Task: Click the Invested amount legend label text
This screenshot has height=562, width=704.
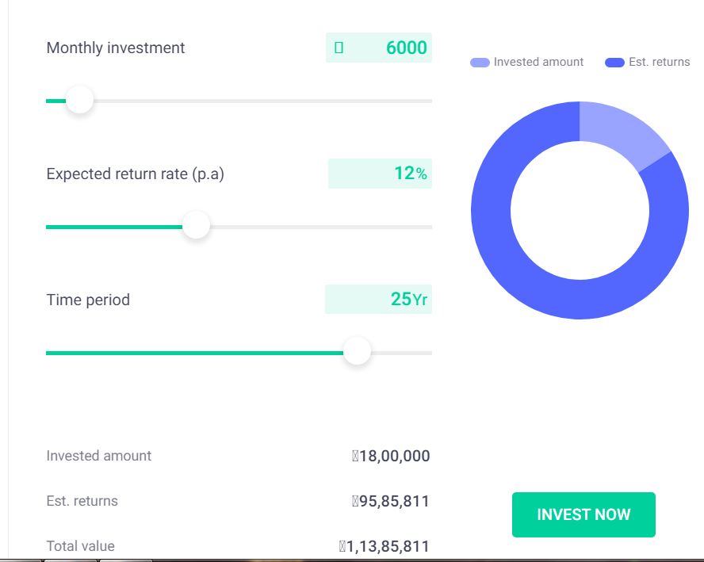Action: coord(538,62)
